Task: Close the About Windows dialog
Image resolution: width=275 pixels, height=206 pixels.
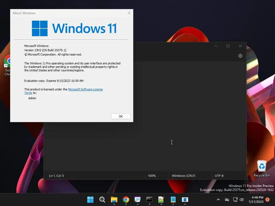Action: pyautogui.click(x=129, y=13)
